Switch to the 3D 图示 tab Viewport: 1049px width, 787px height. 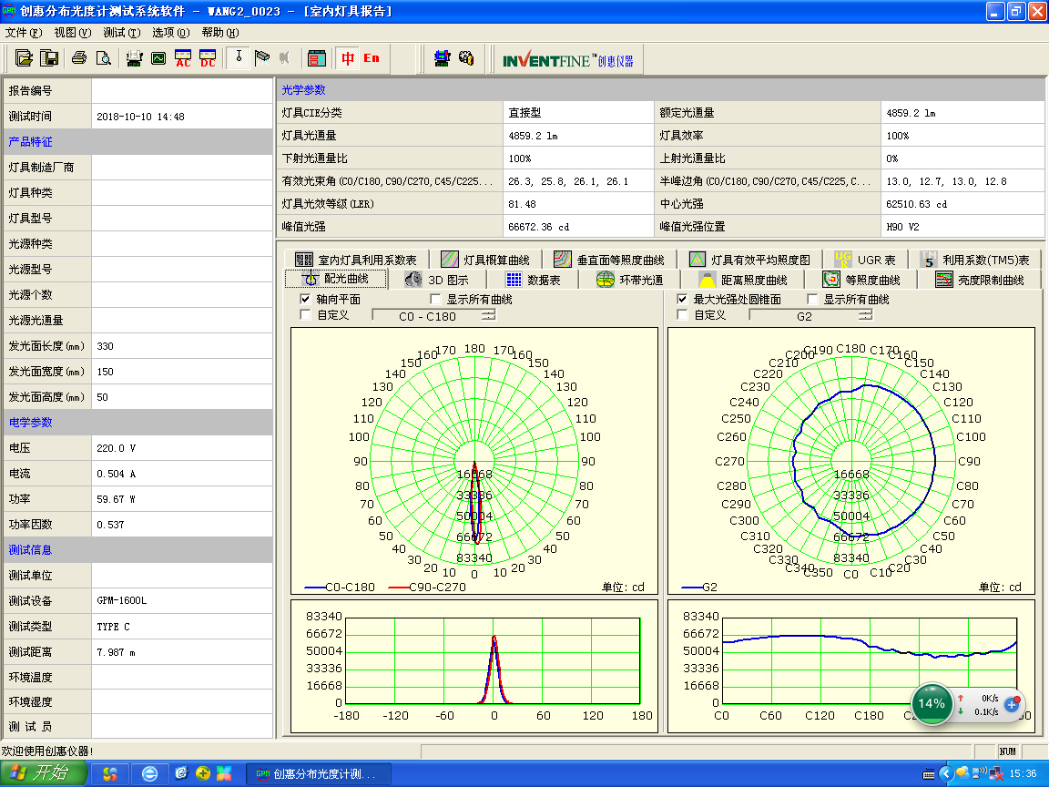[x=438, y=280]
